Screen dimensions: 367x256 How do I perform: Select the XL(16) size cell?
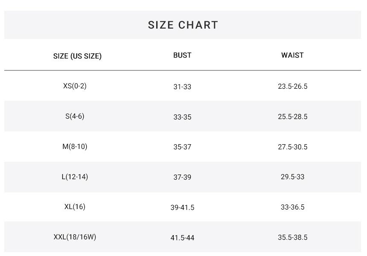click(75, 207)
